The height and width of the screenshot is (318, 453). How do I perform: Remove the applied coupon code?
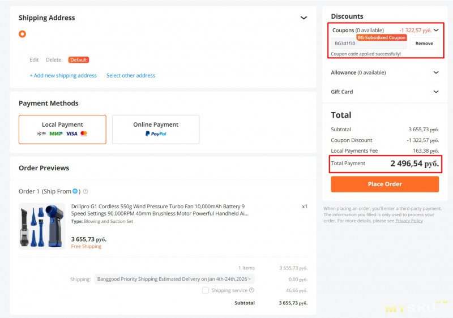click(424, 44)
